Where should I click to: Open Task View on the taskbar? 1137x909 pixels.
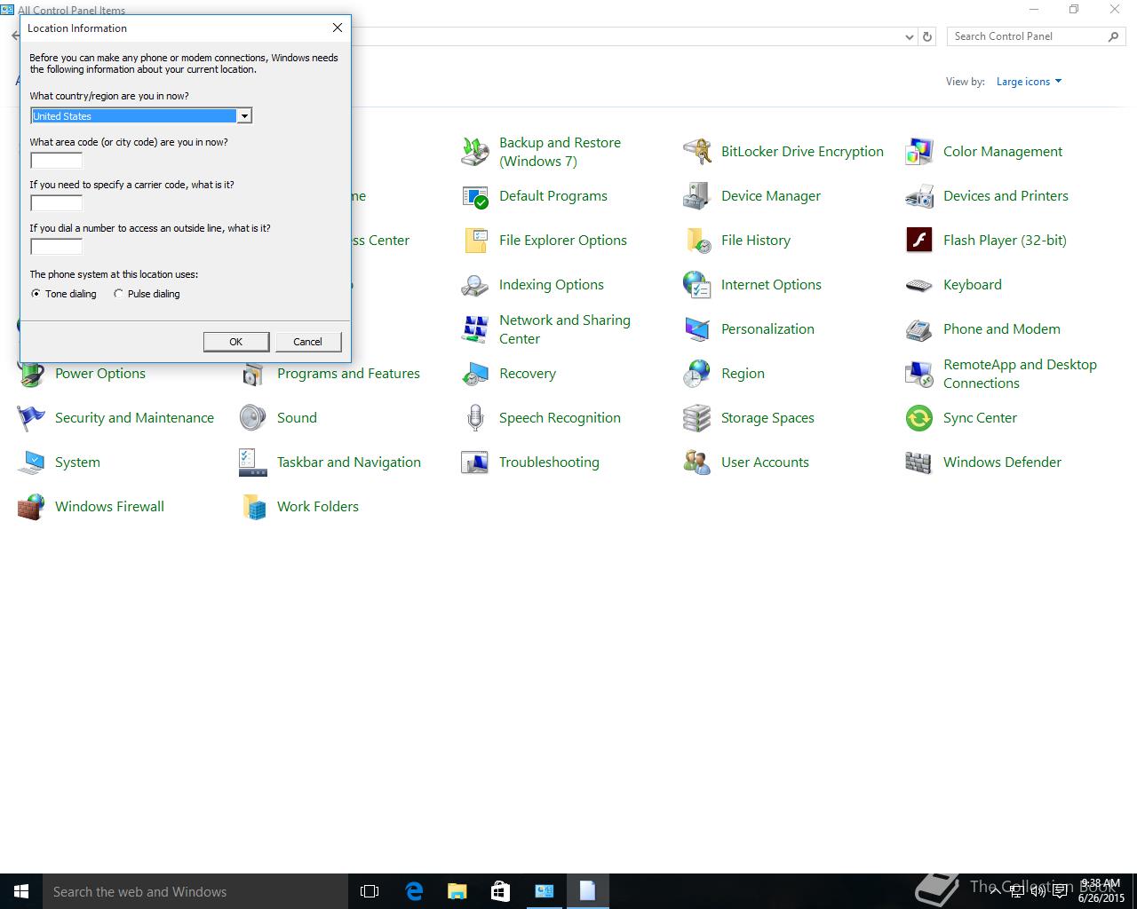point(370,891)
